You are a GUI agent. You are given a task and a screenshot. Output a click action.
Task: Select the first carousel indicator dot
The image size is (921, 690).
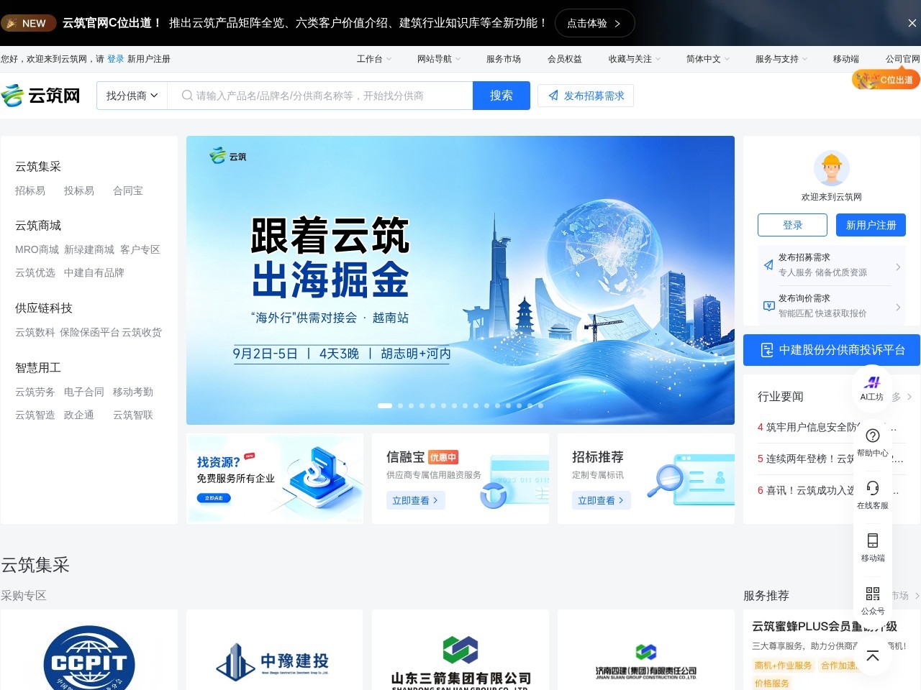click(385, 405)
